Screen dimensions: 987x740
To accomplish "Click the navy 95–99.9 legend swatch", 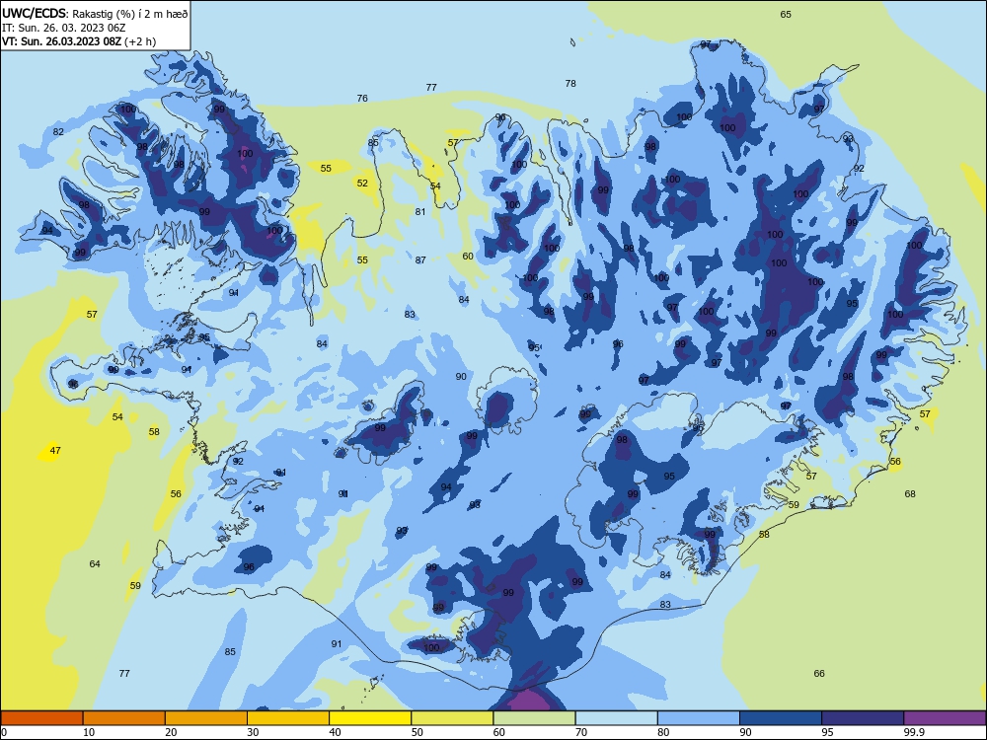I will (863, 718).
